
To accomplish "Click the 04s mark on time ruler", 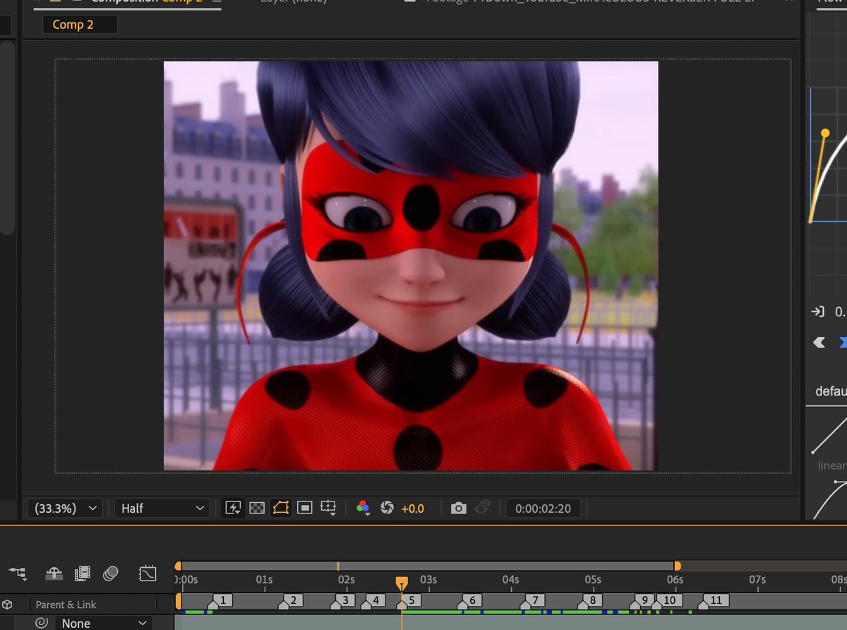I will tap(510, 580).
